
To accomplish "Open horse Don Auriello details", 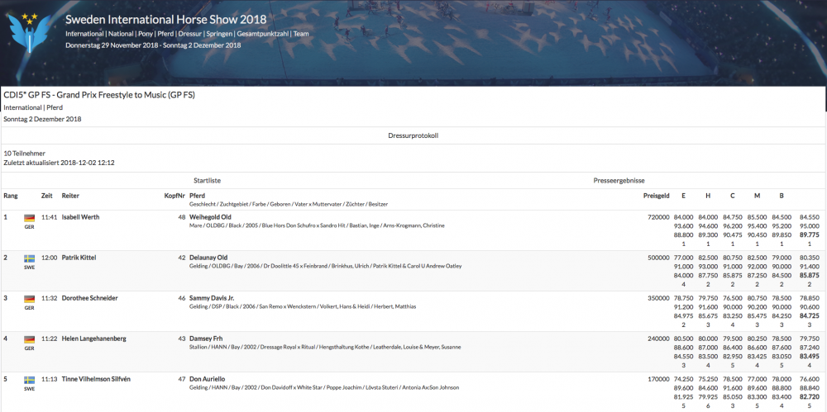I will (x=207, y=379).
